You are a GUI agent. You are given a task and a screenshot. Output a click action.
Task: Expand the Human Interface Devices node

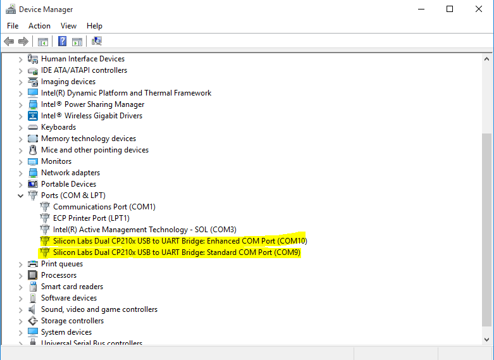tap(20, 59)
